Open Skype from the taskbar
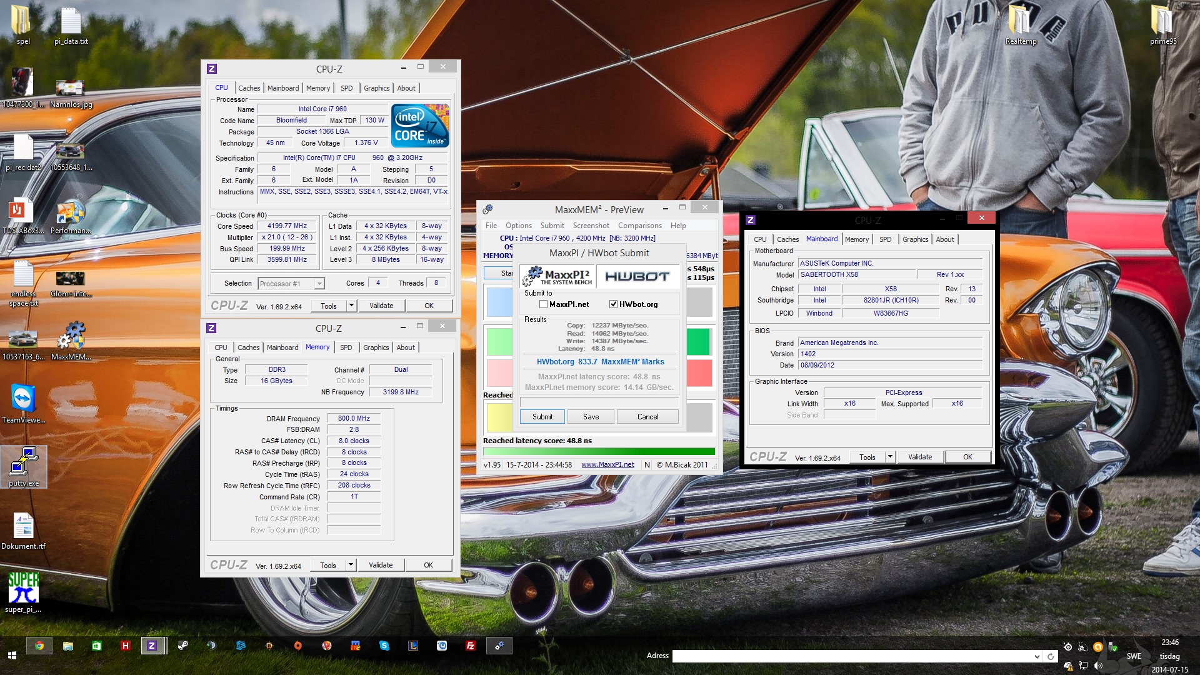 (384, 646)
